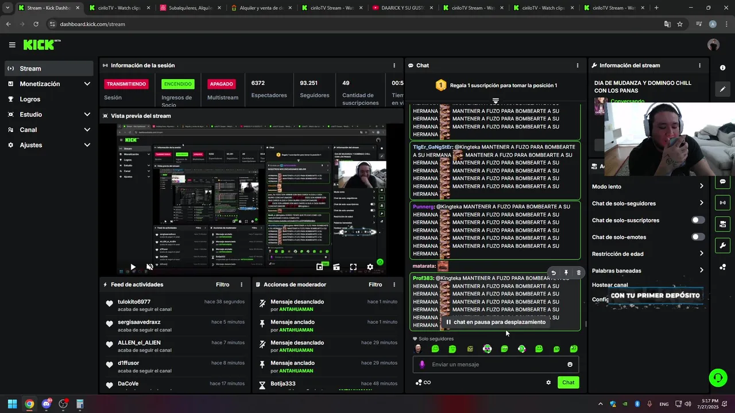Click ALLEN_el_ALIEN follow entry

coord(176,346)
